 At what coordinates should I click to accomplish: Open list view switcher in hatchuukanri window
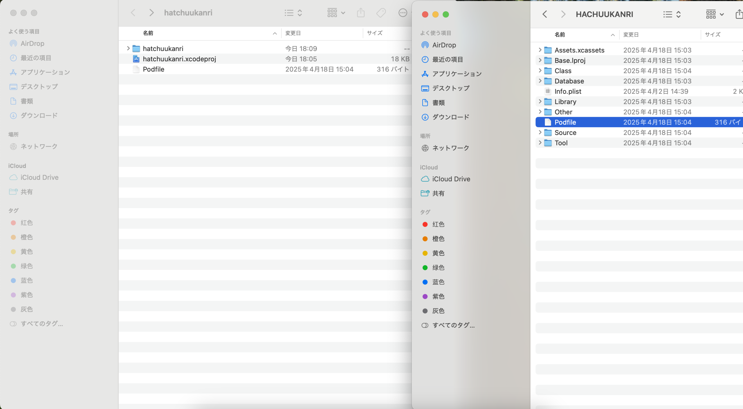tap(293, 13)
